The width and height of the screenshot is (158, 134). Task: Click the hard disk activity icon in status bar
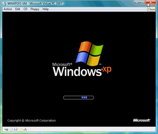[x=6, y=129]
